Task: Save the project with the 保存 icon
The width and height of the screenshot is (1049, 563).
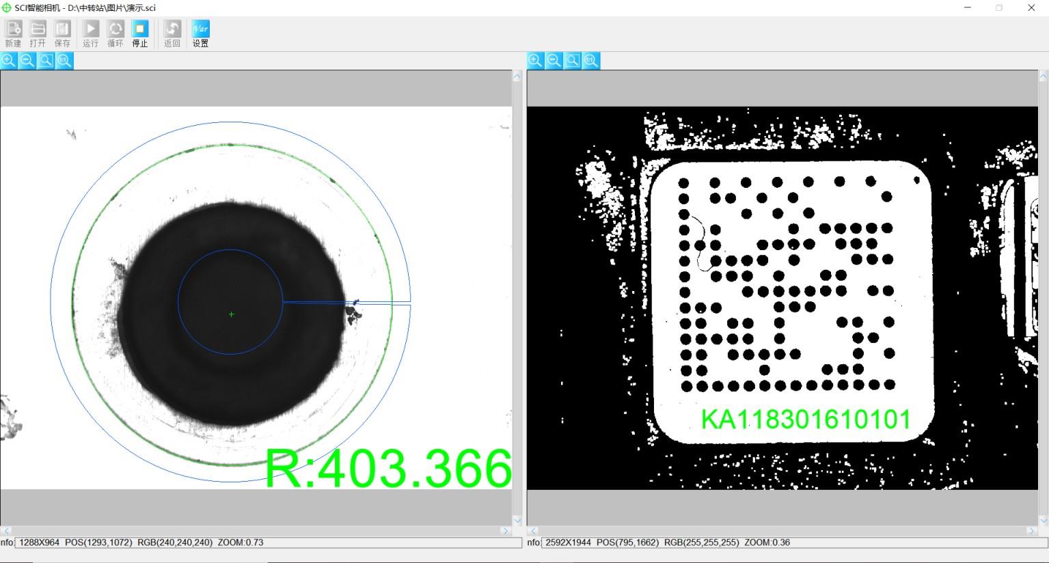Action: [62, 33]
